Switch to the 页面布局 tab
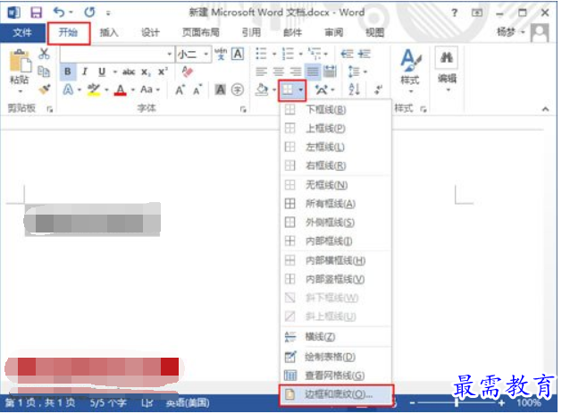562x414 pixels. click(x=201, y=33)
